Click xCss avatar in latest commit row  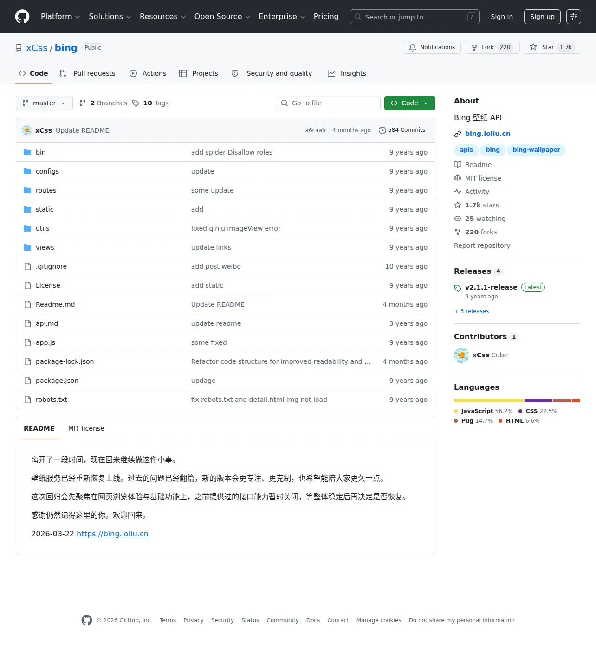[27, 130]
